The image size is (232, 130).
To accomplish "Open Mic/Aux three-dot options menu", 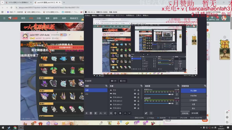I will click(177, 94).
